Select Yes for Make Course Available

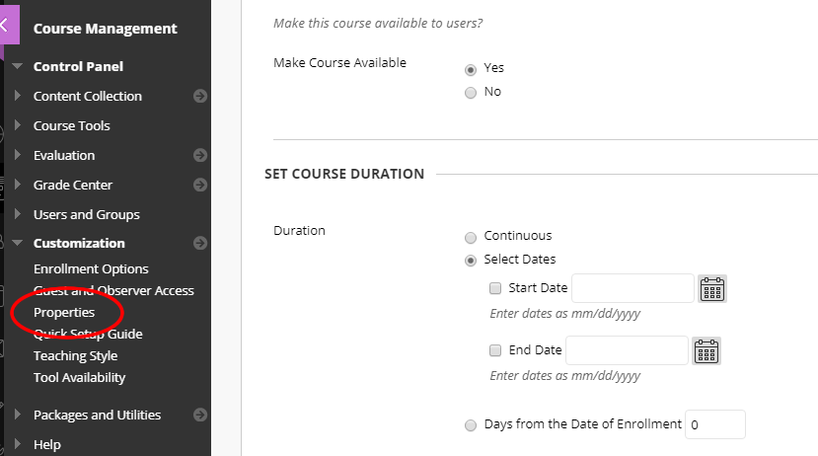point(471,69)
